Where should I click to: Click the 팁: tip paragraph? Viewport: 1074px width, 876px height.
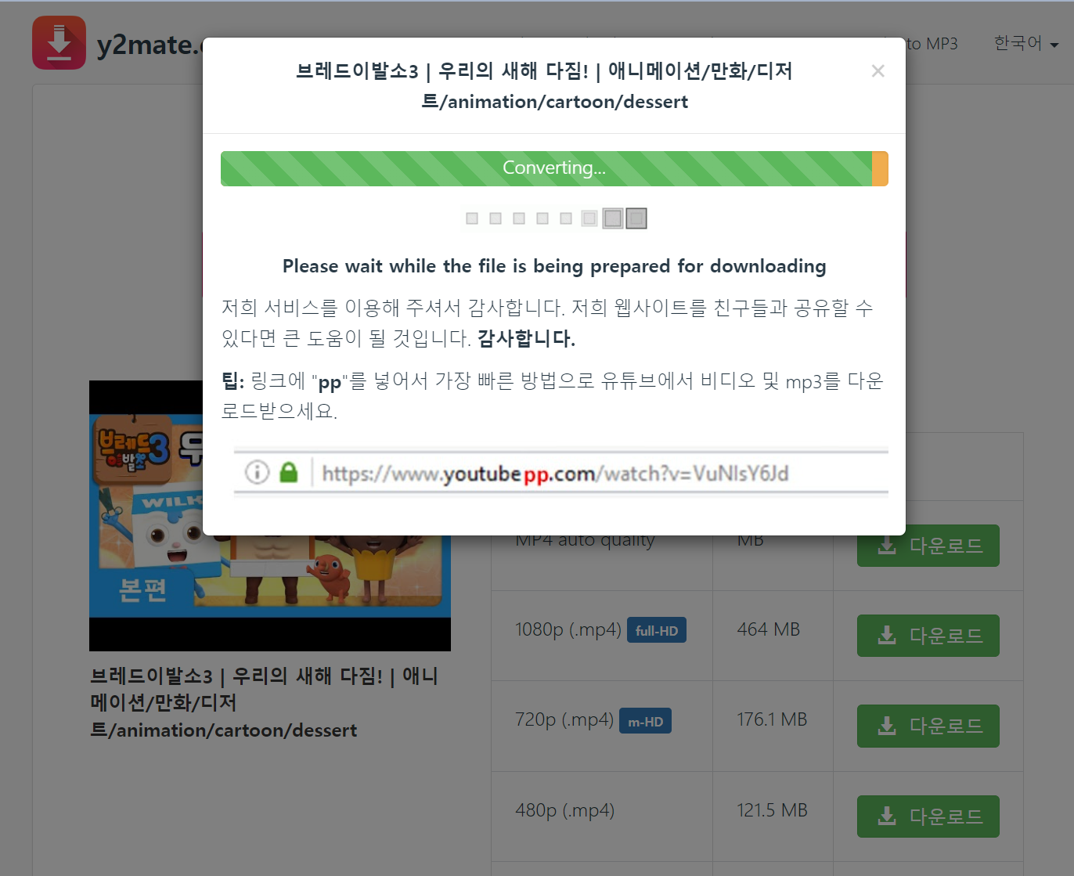click(553, 396)
